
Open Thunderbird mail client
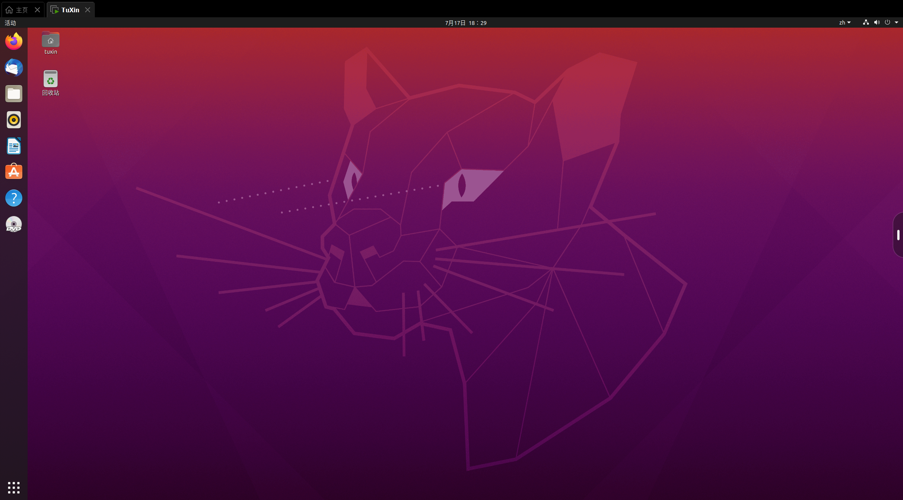(x=14, y=68)
